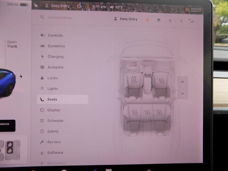Toggle rear left seat heater
Viewport: 228px width, 171px height.
pos(135,113)
